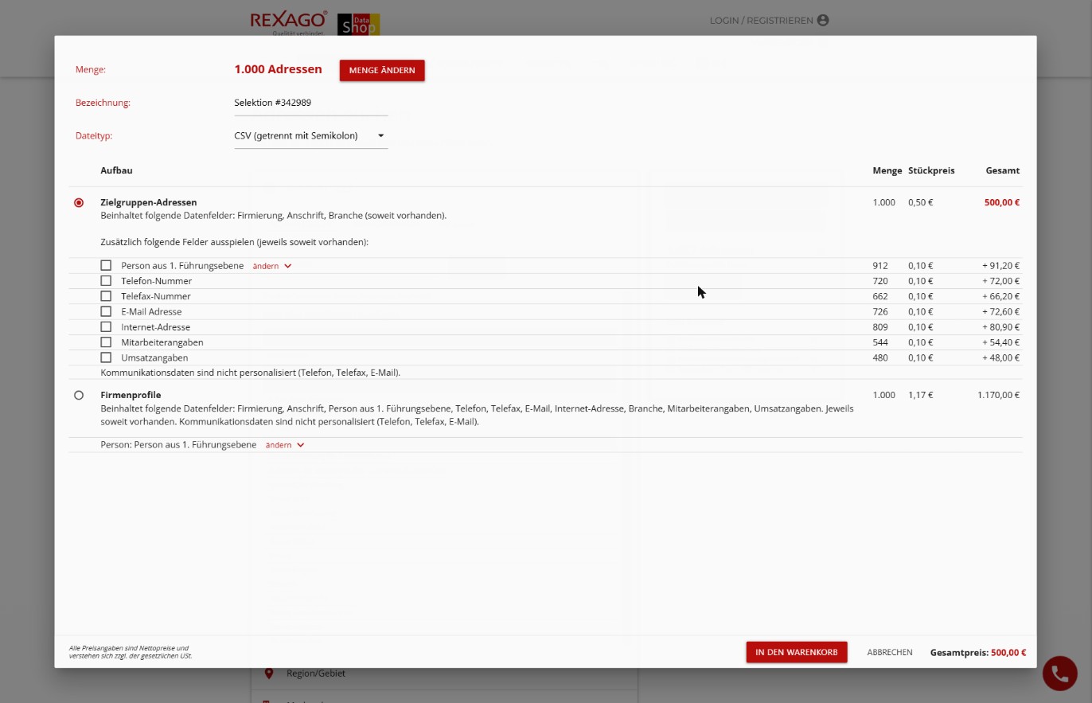Click the Firmenprofile unit price 1,17 €
Viewport: 1092px width, 703px height.
(921, 395)
